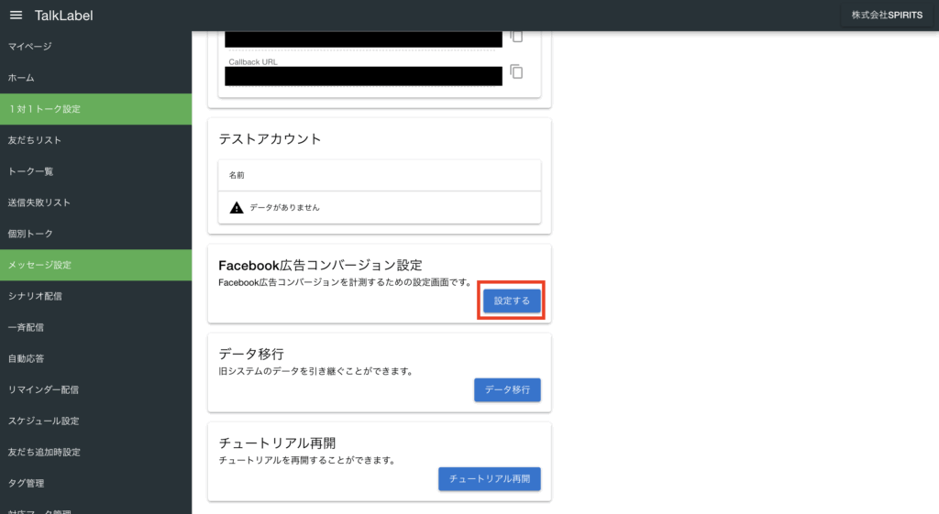
Task: Open 友だちリスト in the sidebar
Action: tap(35, 140)
